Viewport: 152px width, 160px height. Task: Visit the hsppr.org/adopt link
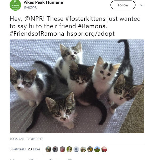(x=91, y=34)
